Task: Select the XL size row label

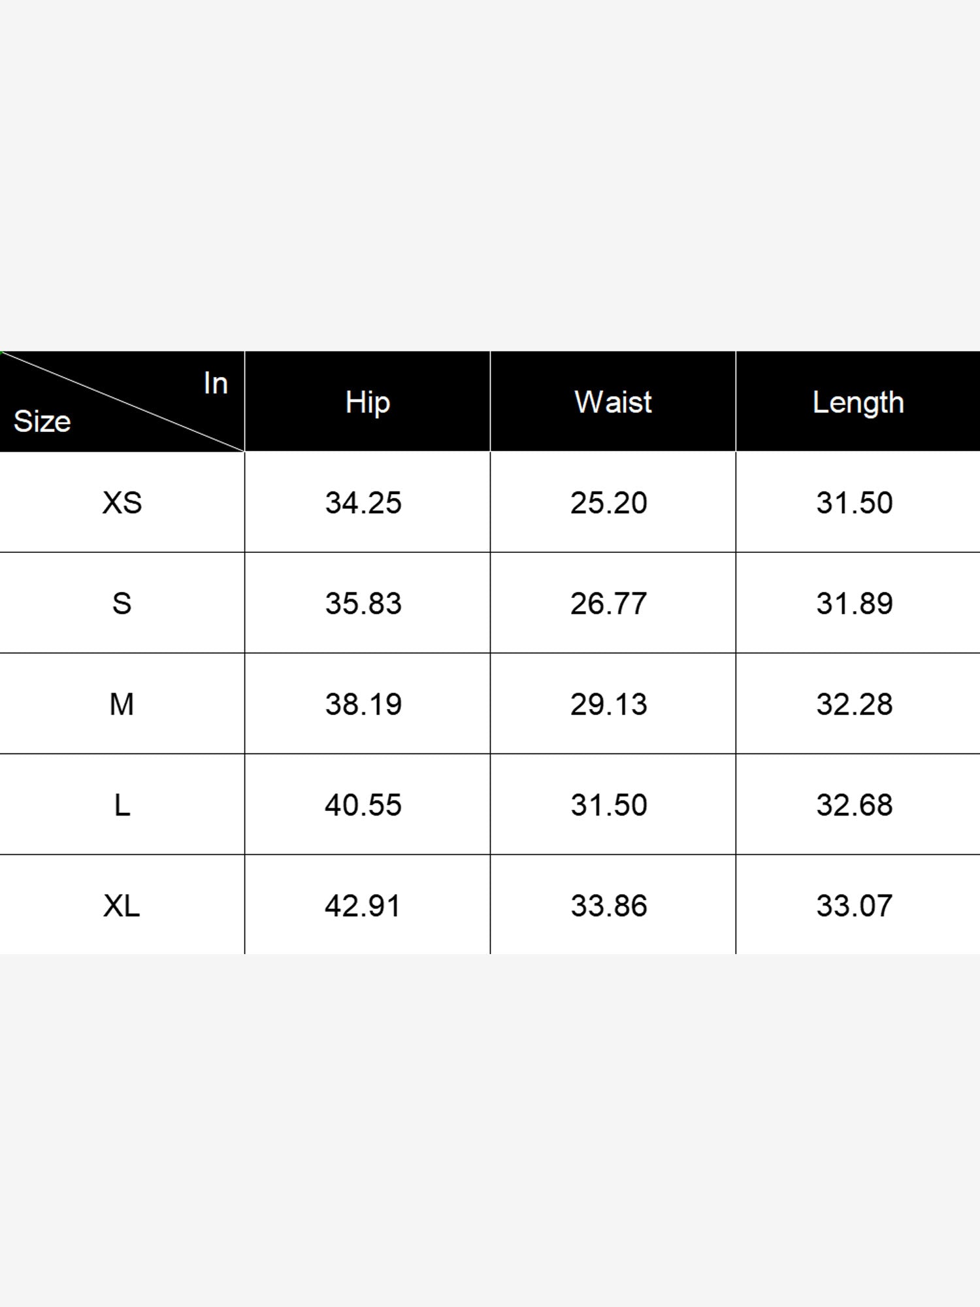Action: point(122,906)
